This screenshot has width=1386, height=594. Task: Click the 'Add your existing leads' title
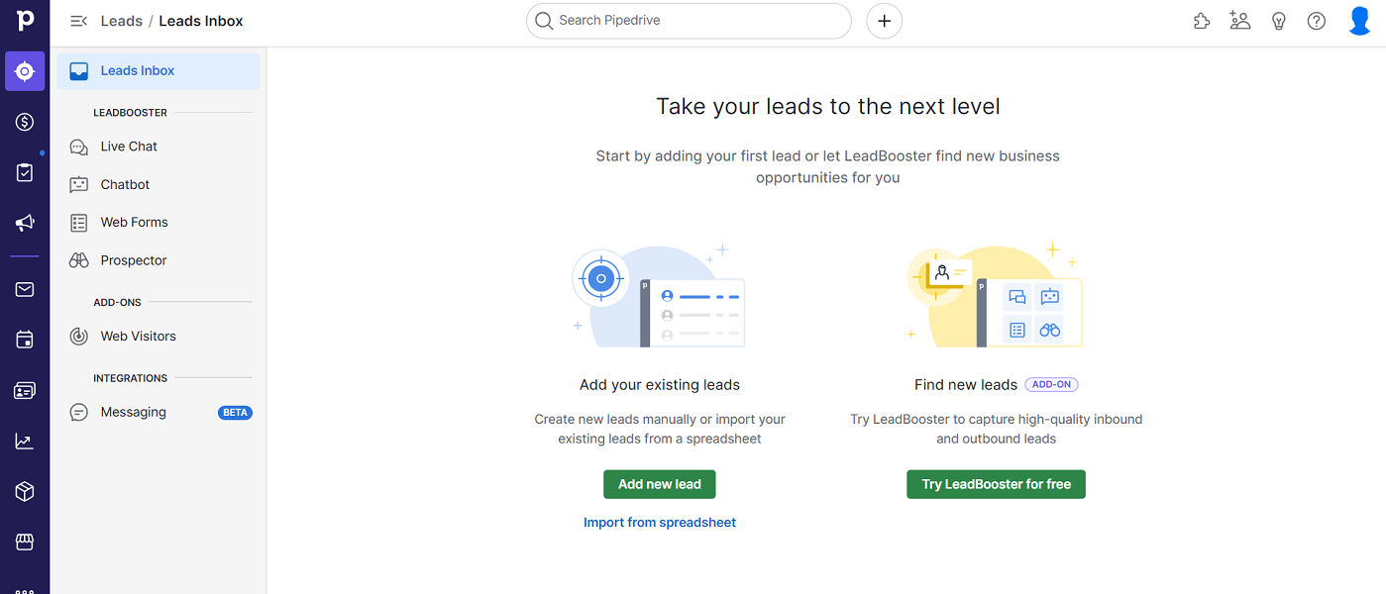pos(660,385)
